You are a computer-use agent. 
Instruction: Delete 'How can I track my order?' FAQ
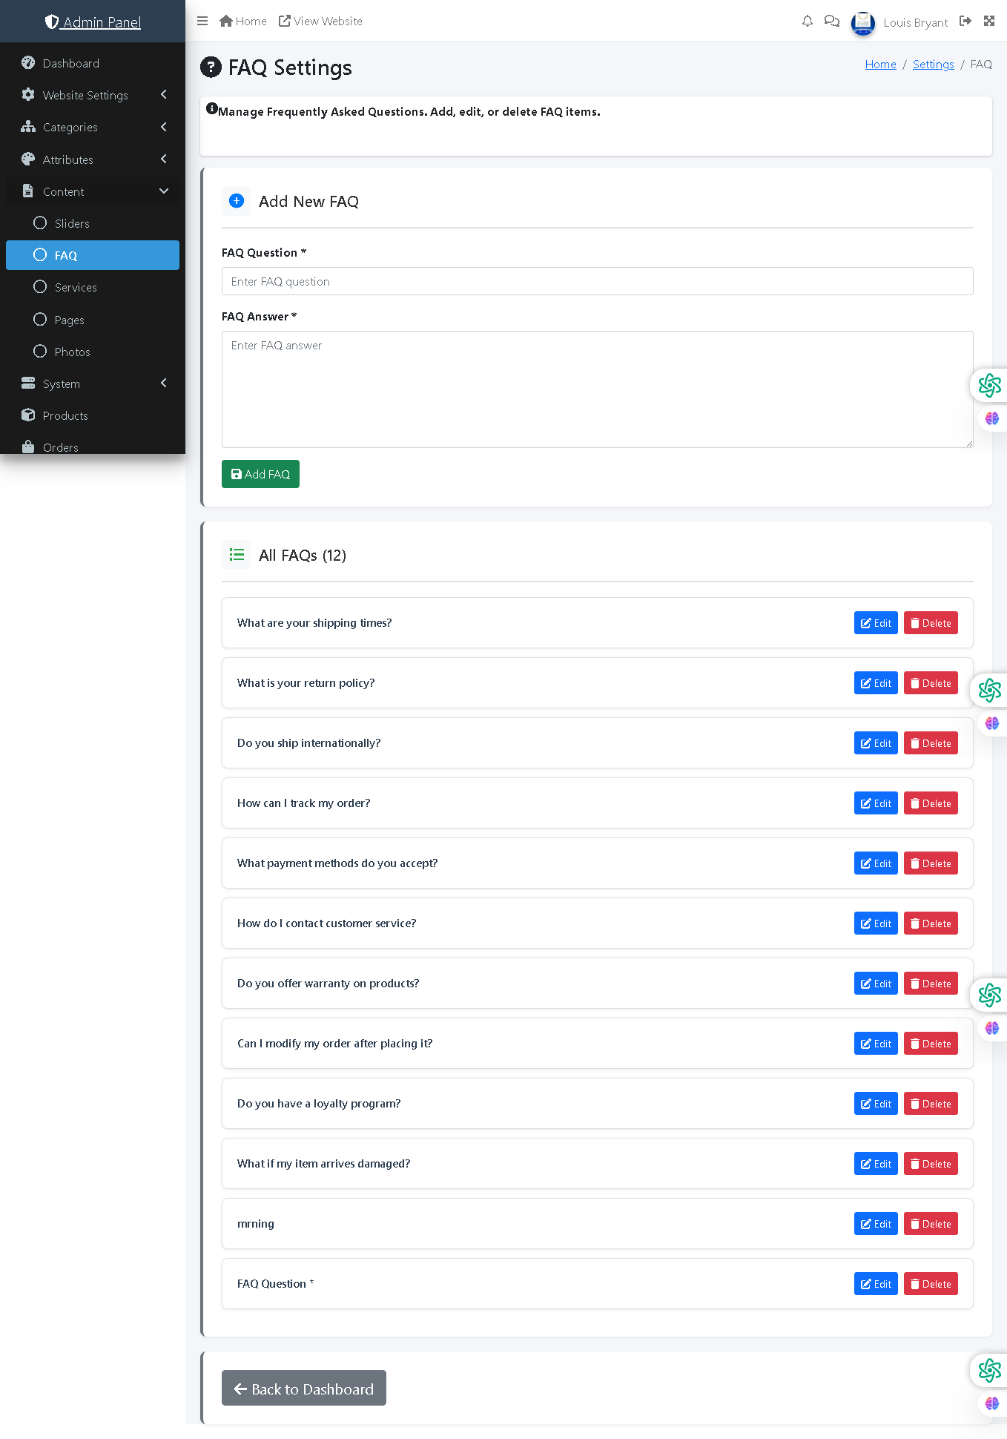[x=931, y=803]
